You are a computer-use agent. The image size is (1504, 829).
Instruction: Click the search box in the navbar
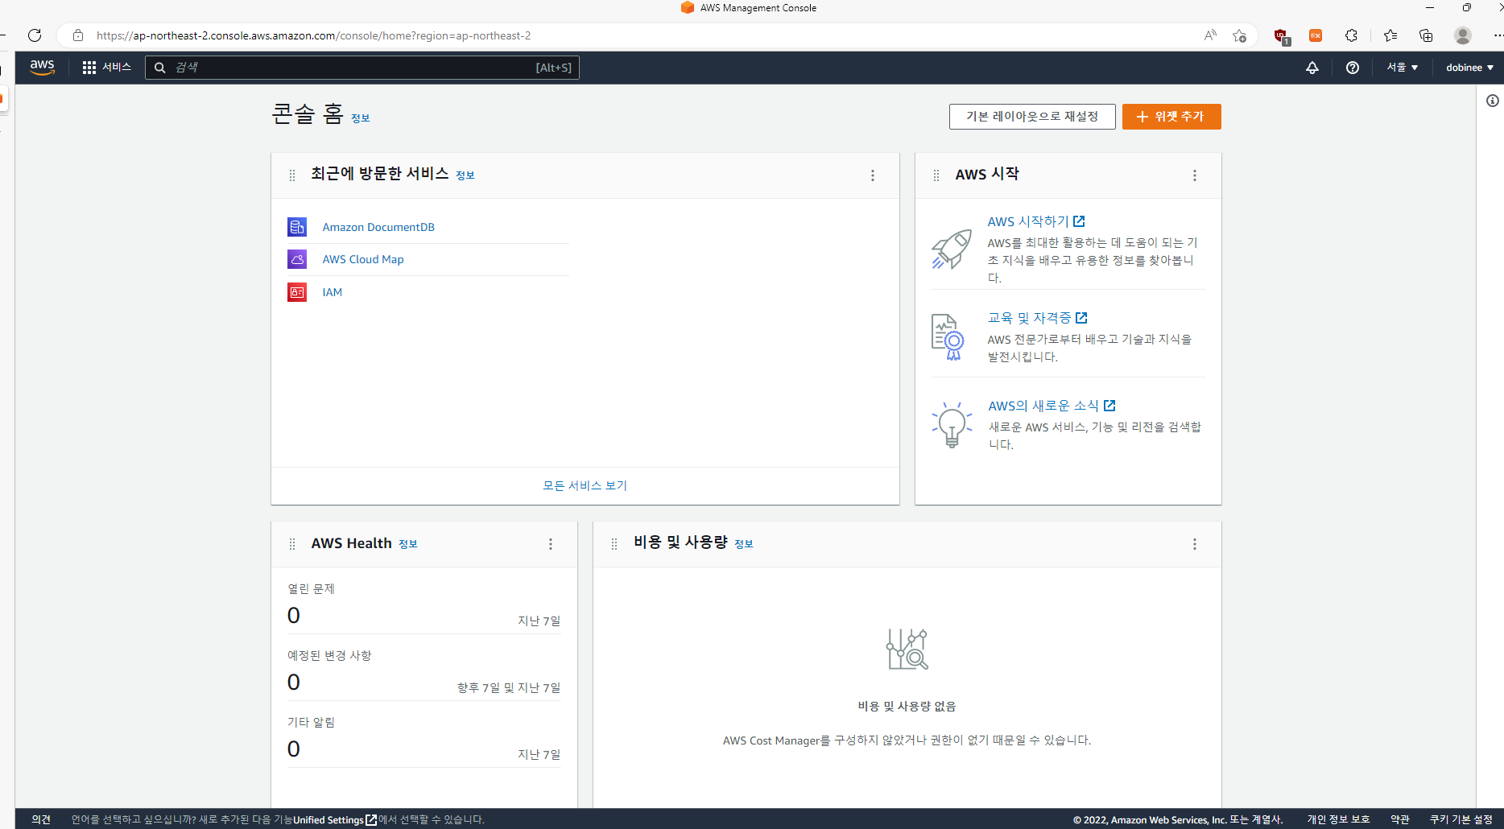pyautogui.click(x=362, y=68)
